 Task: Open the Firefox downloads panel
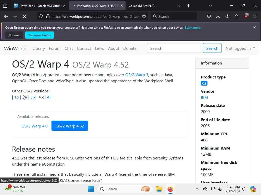click(x=218, y=17)
